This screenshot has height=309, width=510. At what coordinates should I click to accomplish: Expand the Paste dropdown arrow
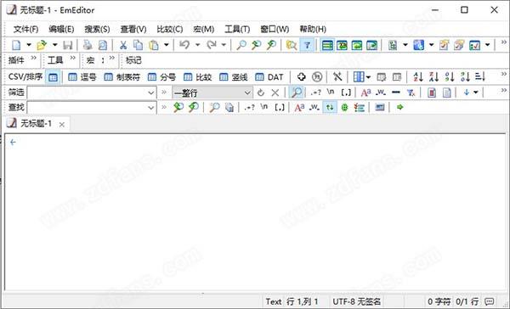point(167,45)
